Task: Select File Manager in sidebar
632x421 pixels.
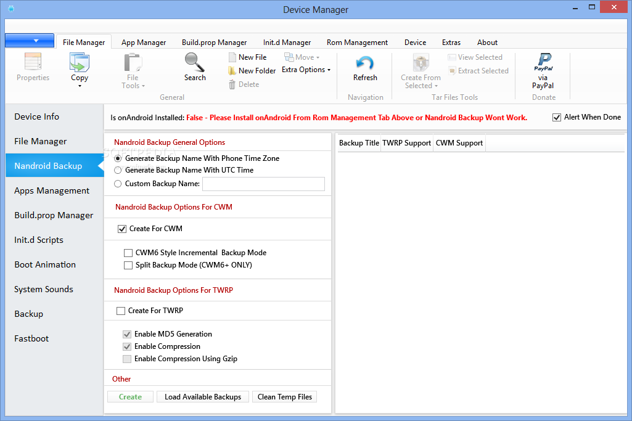Action: pyautogui.click(x=55, y=141)
